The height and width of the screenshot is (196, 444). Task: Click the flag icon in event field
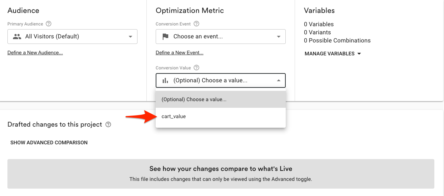(165, 37)
